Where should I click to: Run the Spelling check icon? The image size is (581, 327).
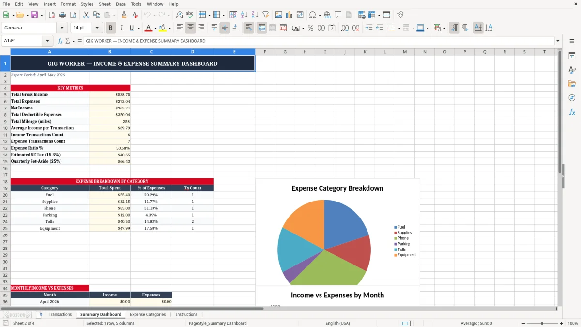pos(190,15)
